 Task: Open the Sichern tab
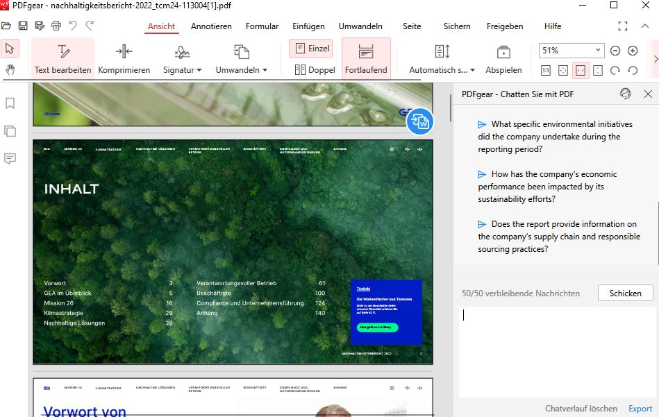point(457,26)
